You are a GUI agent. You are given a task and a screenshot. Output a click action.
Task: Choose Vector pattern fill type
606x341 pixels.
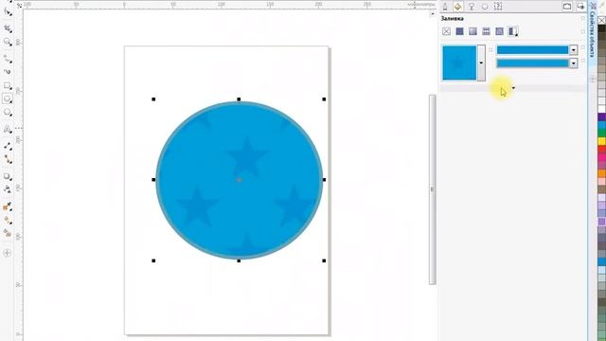[x=486, y=31]
